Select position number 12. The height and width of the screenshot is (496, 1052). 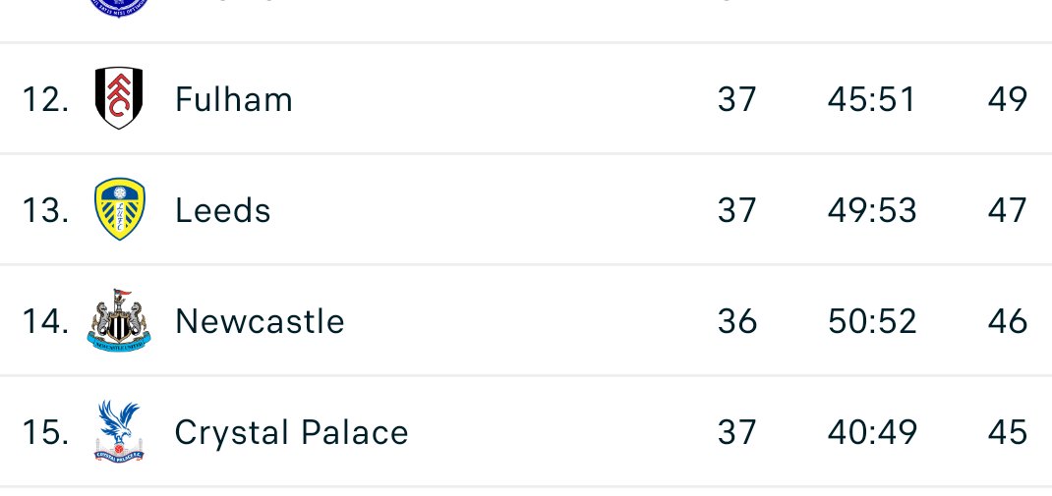(x=45, y=99)
